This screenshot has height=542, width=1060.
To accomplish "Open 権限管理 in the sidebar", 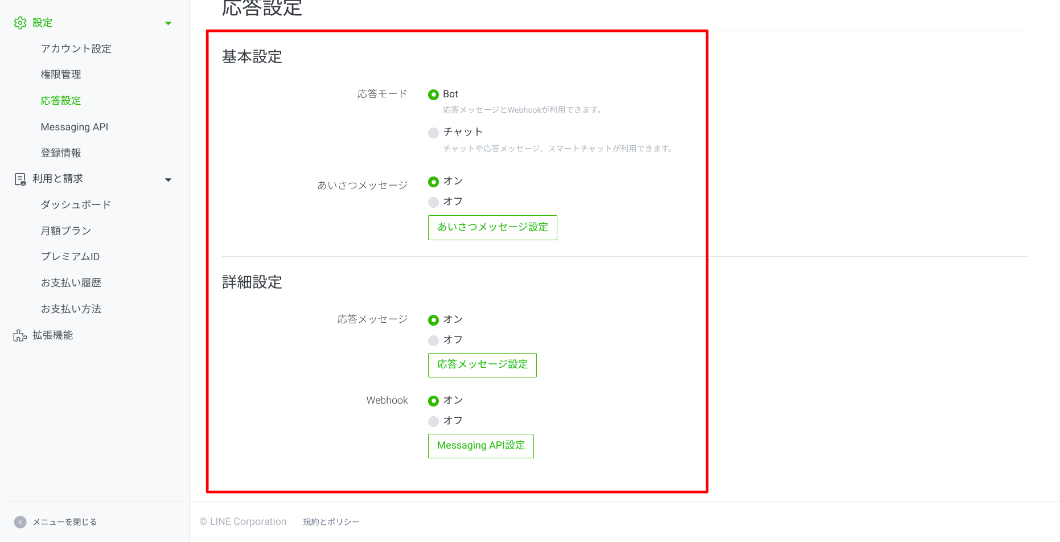I will click(61, 75).
